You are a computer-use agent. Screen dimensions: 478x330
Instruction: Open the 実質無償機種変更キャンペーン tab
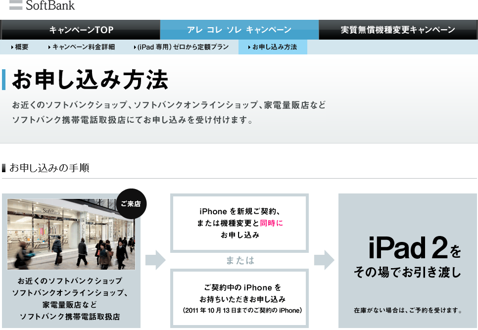(x=398, y=30)
